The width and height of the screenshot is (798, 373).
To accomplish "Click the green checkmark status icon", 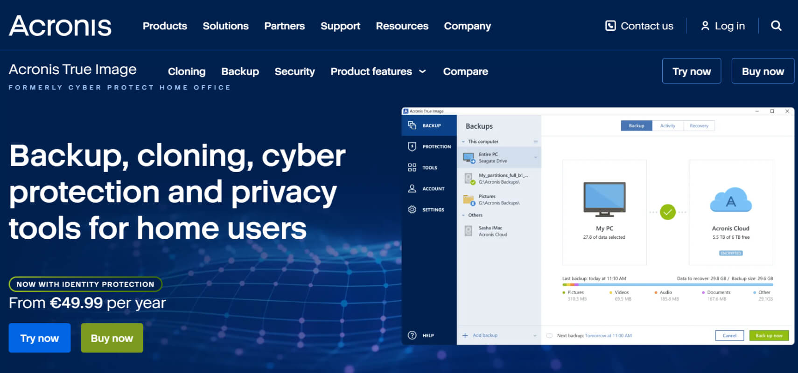I will tap(668, 212).
